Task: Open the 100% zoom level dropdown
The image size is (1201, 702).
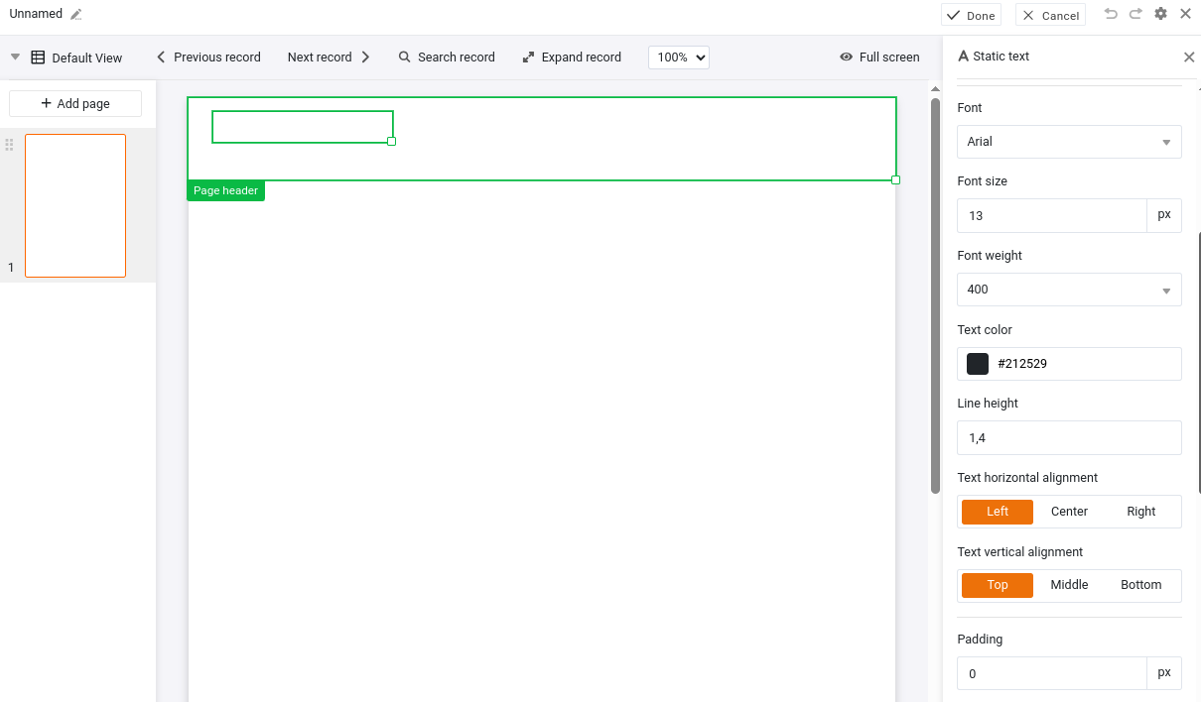Action: click(x=678, y=58)
